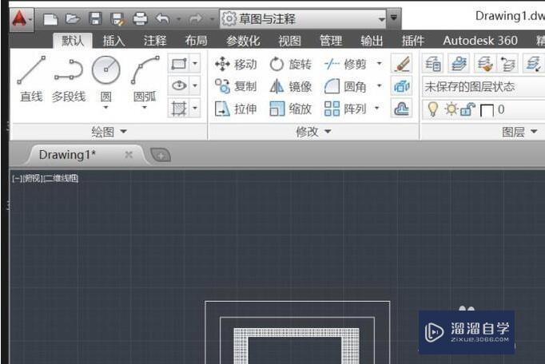545x364 pixels.
Task: Switch to the 注释 ribbon tab
Action: coord(155,41)
